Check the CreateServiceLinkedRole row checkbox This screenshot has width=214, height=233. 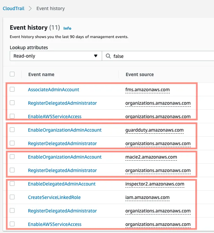click(x=12, y=197)
